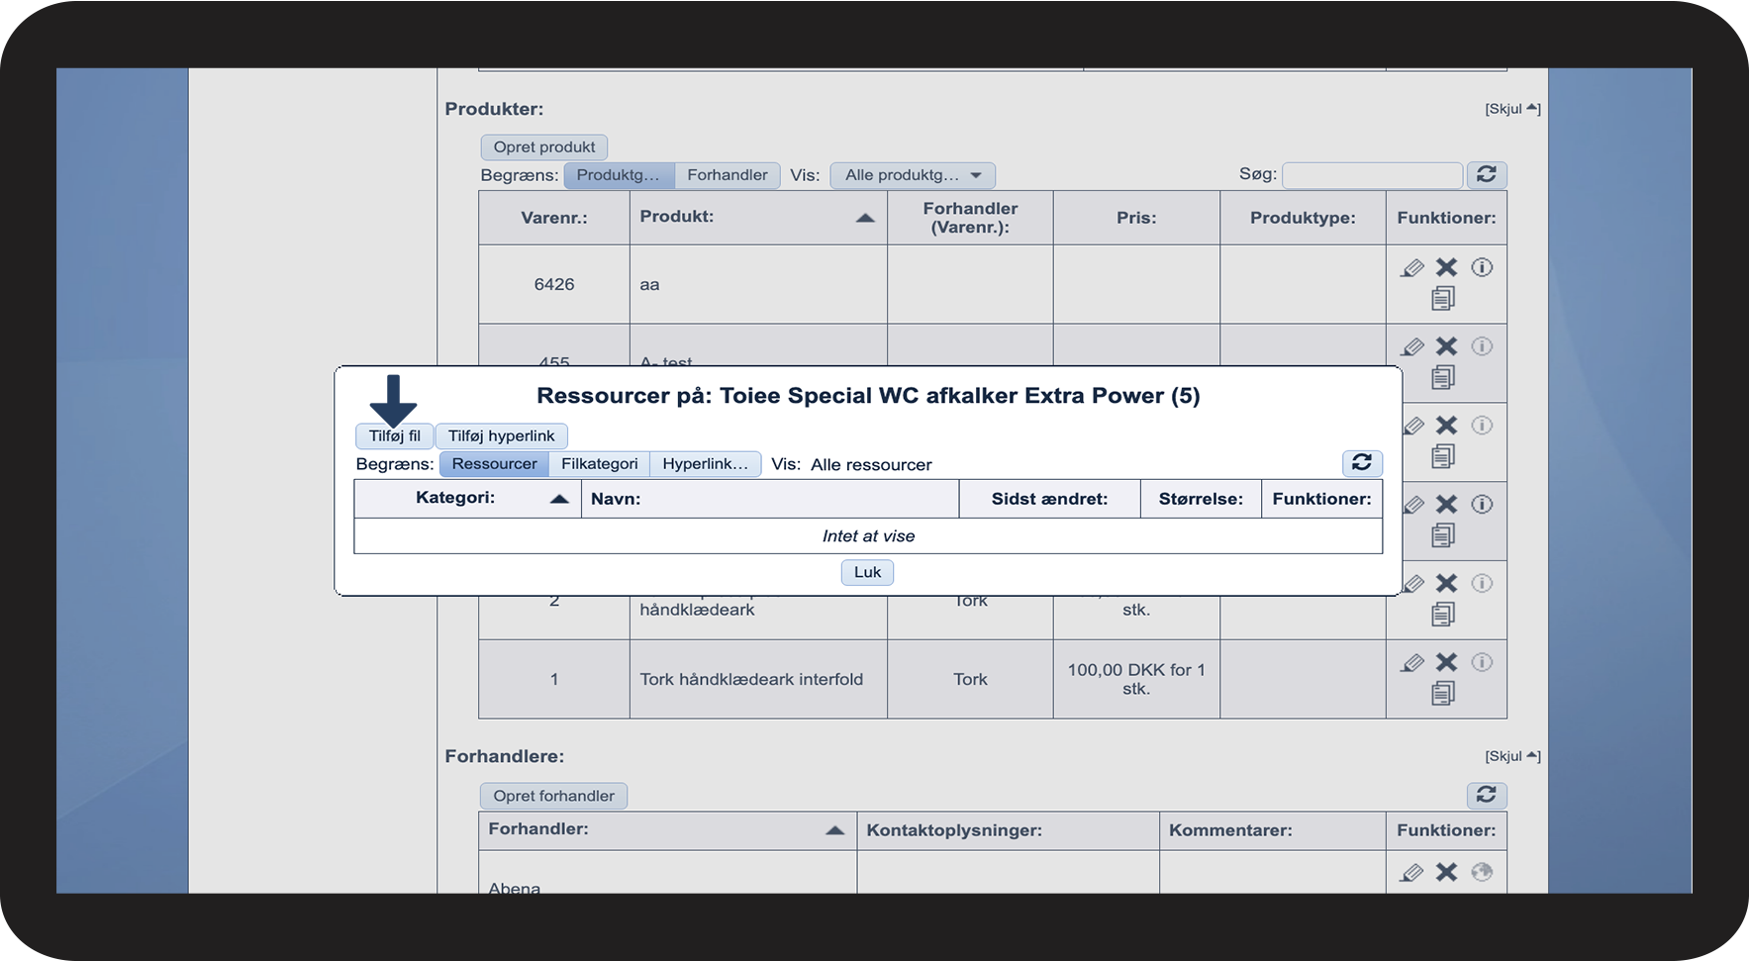
Task: Select the Hyperlink… filter tab
Action: pyautogui.click(x=705, y=464)
